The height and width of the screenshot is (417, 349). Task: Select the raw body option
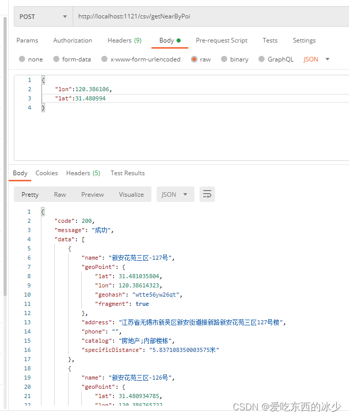click(201, 59)
